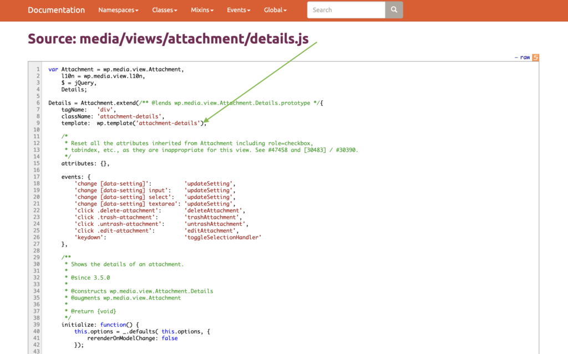
Task: Go to the Documentation home link
Action: pos(56,10)
